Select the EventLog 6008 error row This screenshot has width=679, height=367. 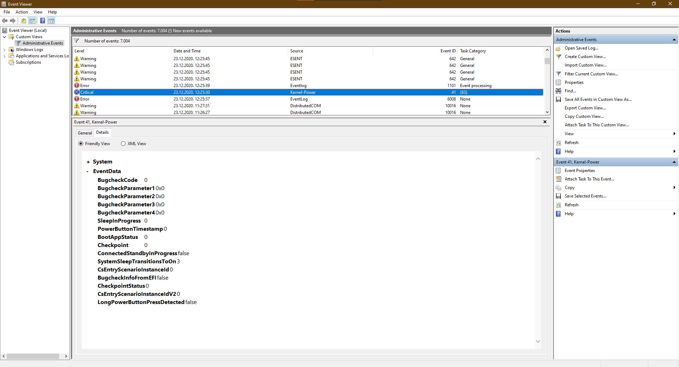[308, 99]
